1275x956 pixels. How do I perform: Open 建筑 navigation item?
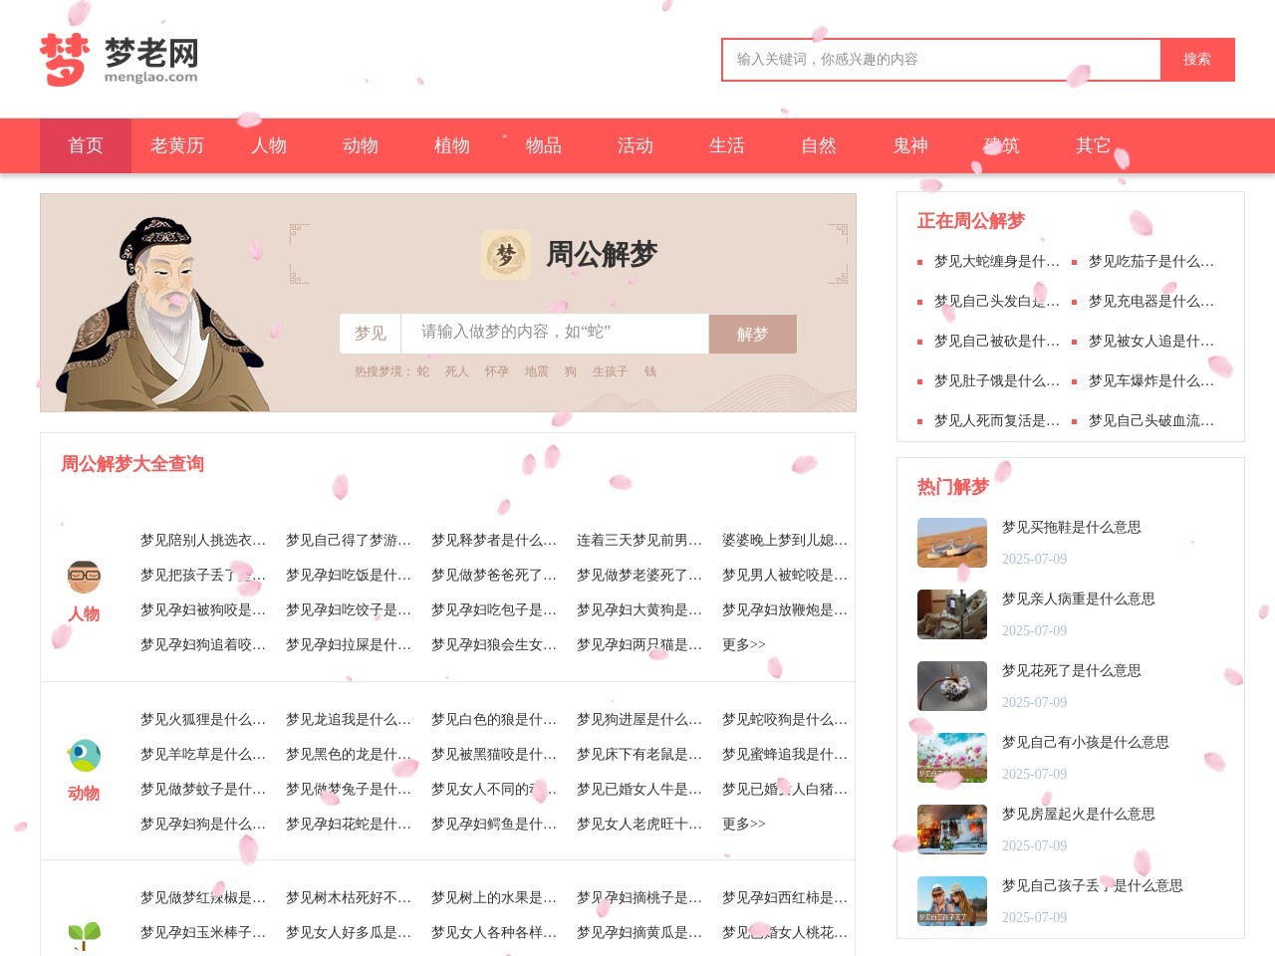pos(1002,145)
